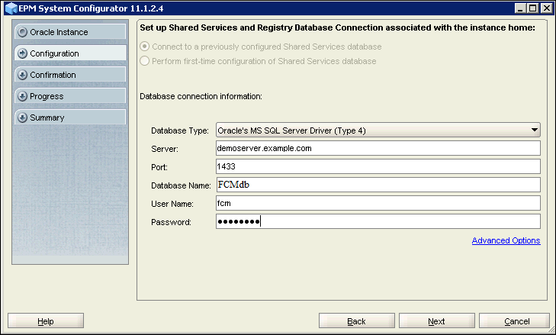Click the Oracle Instance step icon
The image size is (556, 335).
(x=22, y=33)
